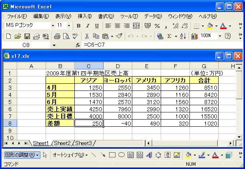Open borders dropdown arrow
This screenshot has height=169, width=245.
(x=203, y=26)
